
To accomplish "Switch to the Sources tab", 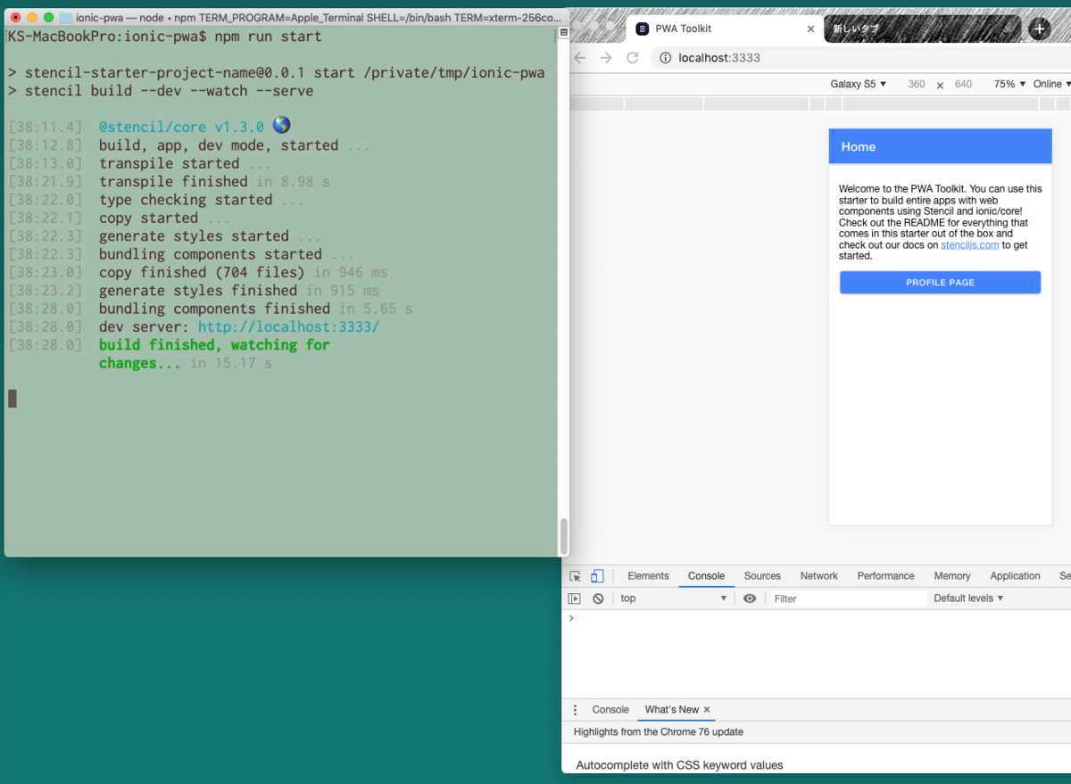I will pyautogui.click(x=762, y=576).
